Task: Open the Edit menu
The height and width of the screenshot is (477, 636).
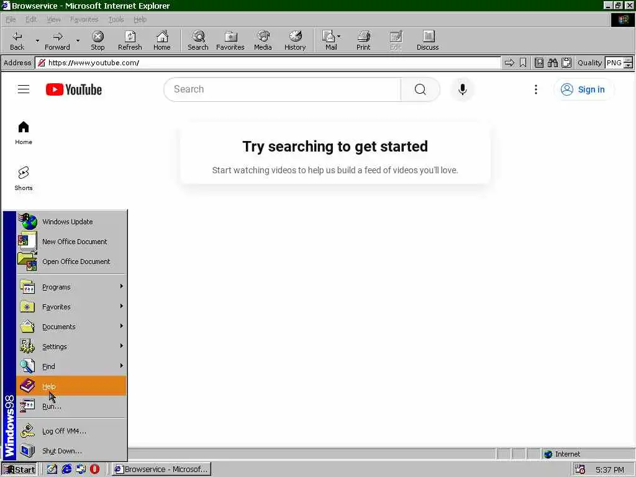Action: 31,19
